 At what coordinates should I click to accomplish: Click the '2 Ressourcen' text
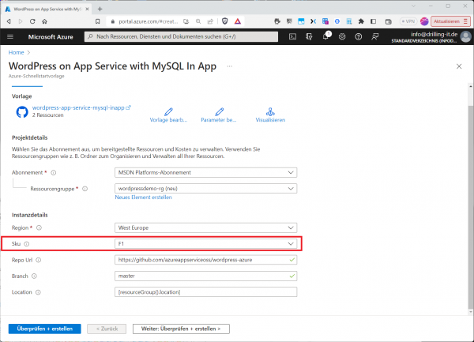(x=47, y=115)
